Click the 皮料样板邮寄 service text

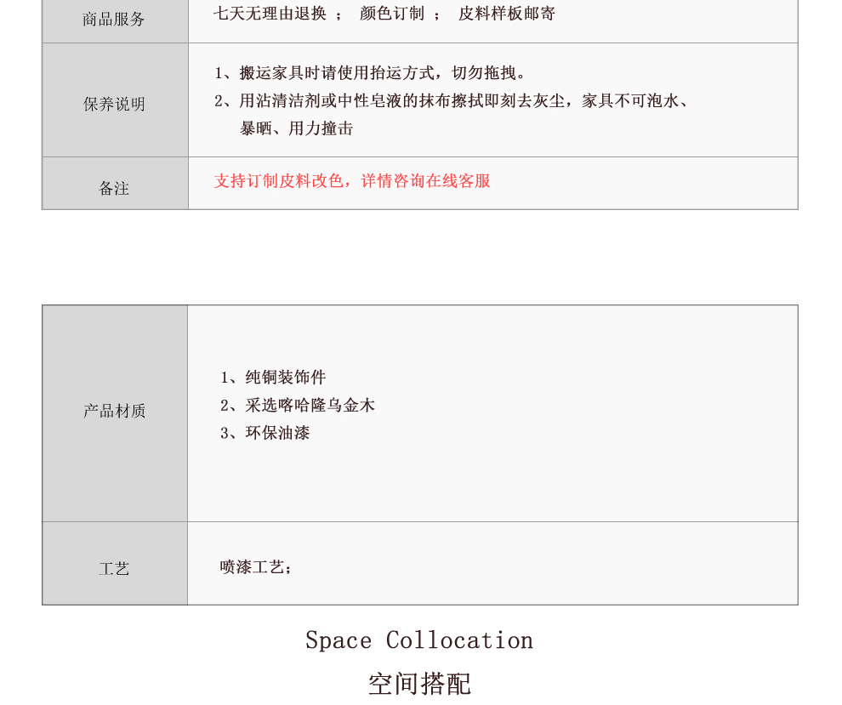[x=507, y=14]
